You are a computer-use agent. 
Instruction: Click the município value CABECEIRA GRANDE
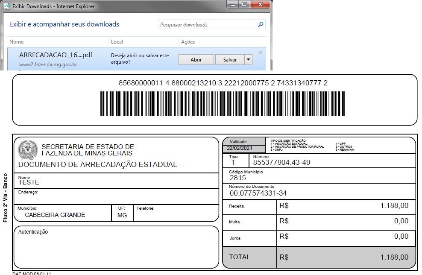55,215
